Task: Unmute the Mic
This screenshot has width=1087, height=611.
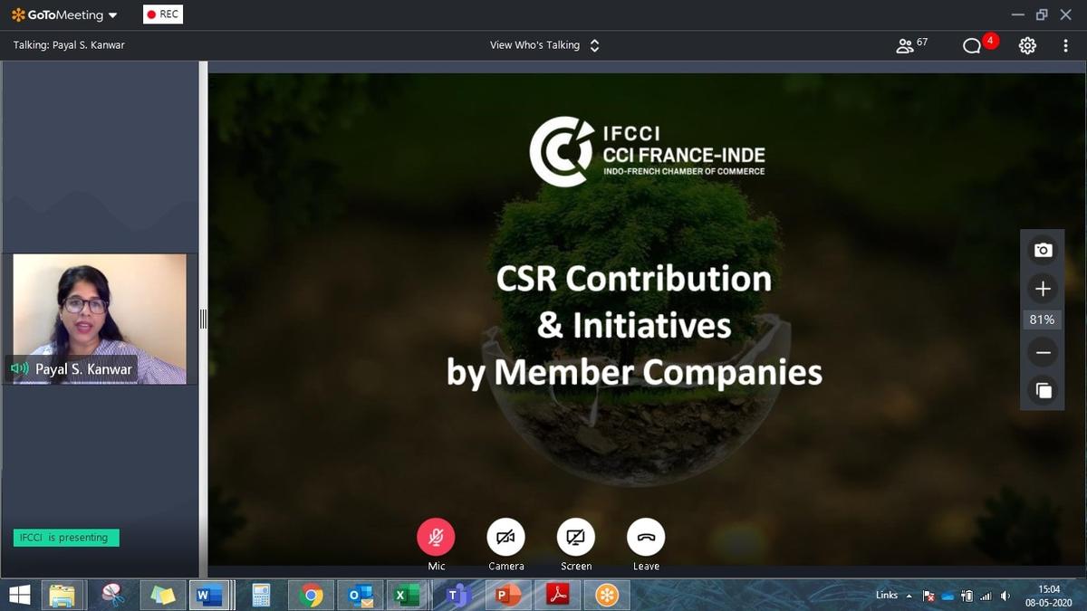Action: (436, 538)
